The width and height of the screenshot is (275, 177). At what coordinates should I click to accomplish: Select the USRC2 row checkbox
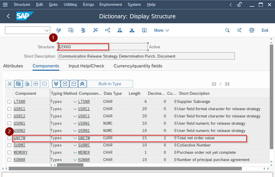[10, 116]
